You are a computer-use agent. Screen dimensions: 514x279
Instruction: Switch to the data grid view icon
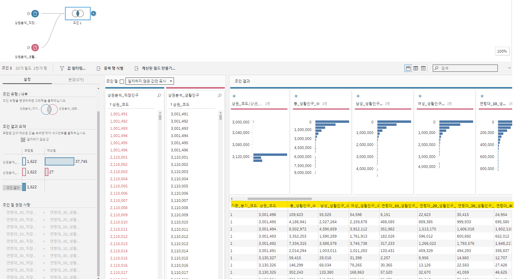[x=416, y=68]
